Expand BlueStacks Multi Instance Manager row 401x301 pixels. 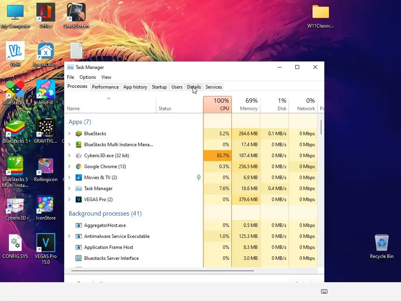(69, 145)
